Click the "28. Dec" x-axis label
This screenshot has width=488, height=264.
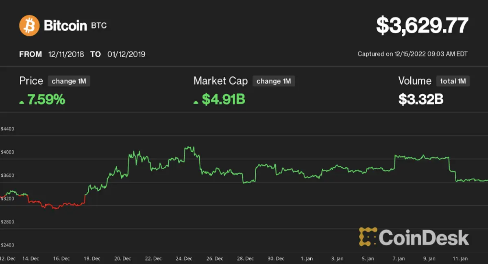pyautogui.click(x=245, y=258)
